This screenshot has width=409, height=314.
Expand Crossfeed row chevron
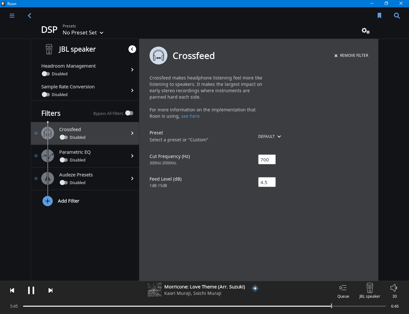(132, 133)
